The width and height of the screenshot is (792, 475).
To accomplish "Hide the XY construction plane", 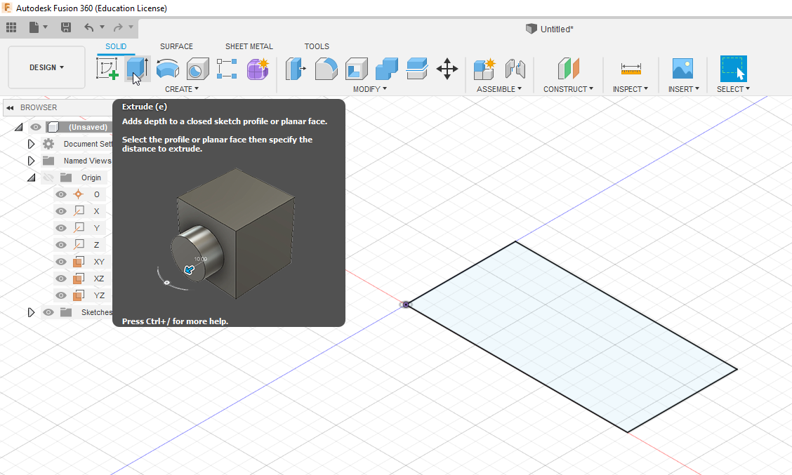I will click(61, 261).
